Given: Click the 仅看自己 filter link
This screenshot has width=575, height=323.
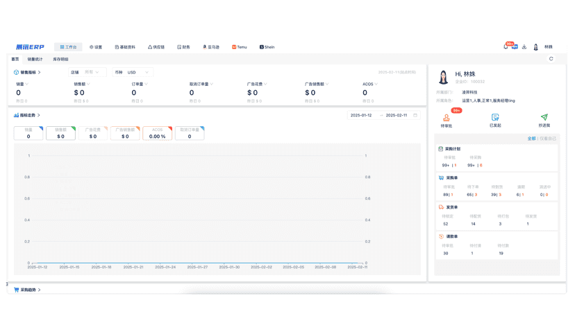Looking at the screenshot, I should click(x=547, y=139).
